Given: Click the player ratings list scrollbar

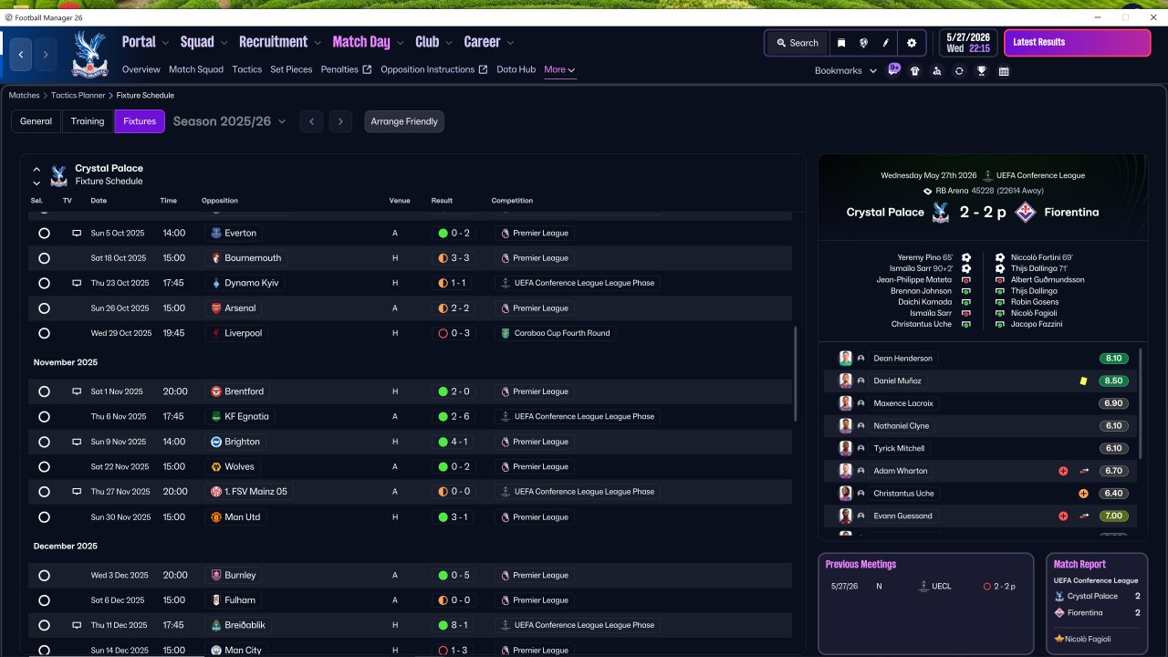Looking at the screenshot, I should (x=1141, y=403).
